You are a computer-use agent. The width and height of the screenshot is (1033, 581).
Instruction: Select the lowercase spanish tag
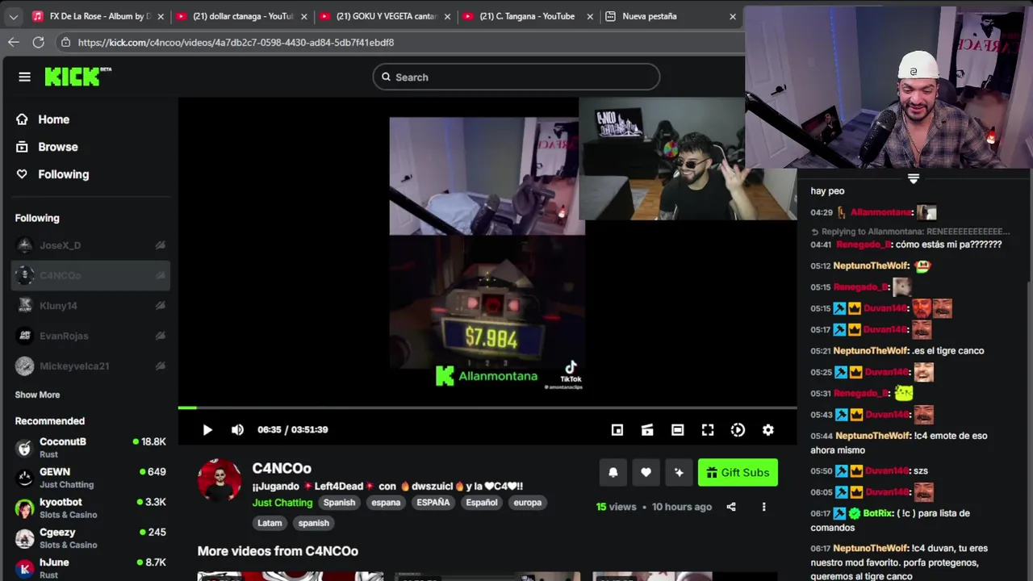click(x=314, y=523)
